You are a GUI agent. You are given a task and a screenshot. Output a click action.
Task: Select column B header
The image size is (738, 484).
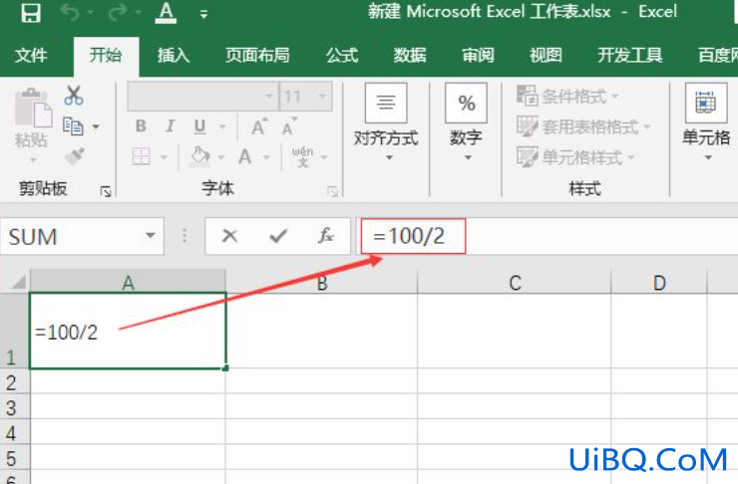click(x=321, y=282)
